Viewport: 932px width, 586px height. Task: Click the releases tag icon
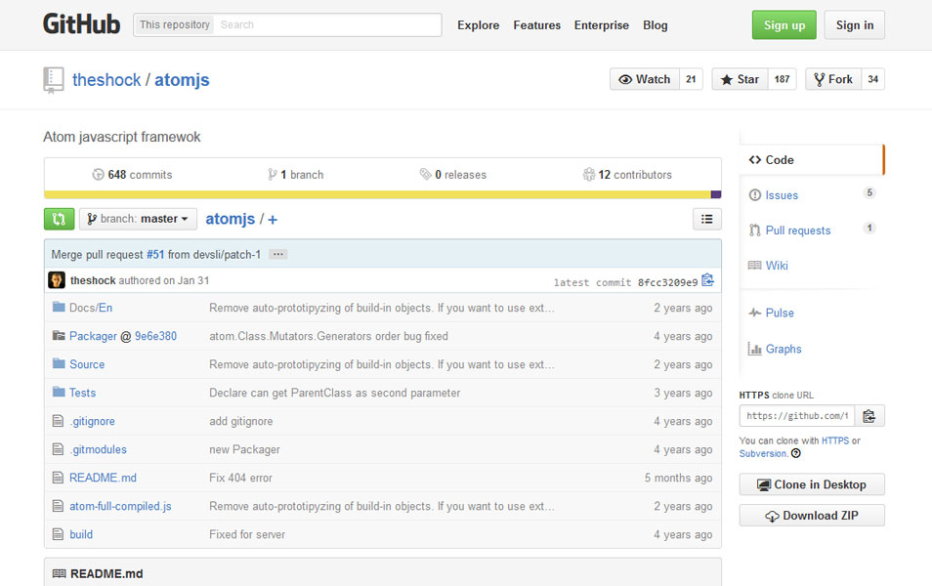426,174
